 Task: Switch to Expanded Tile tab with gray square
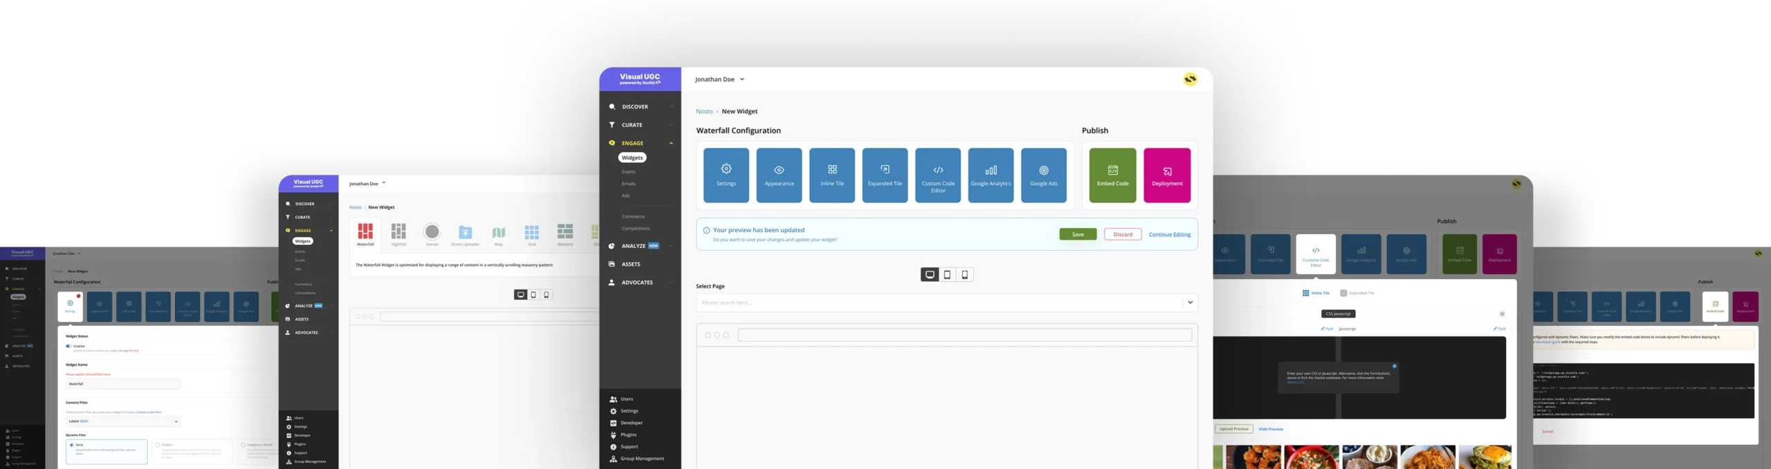tap(1357, 293)
